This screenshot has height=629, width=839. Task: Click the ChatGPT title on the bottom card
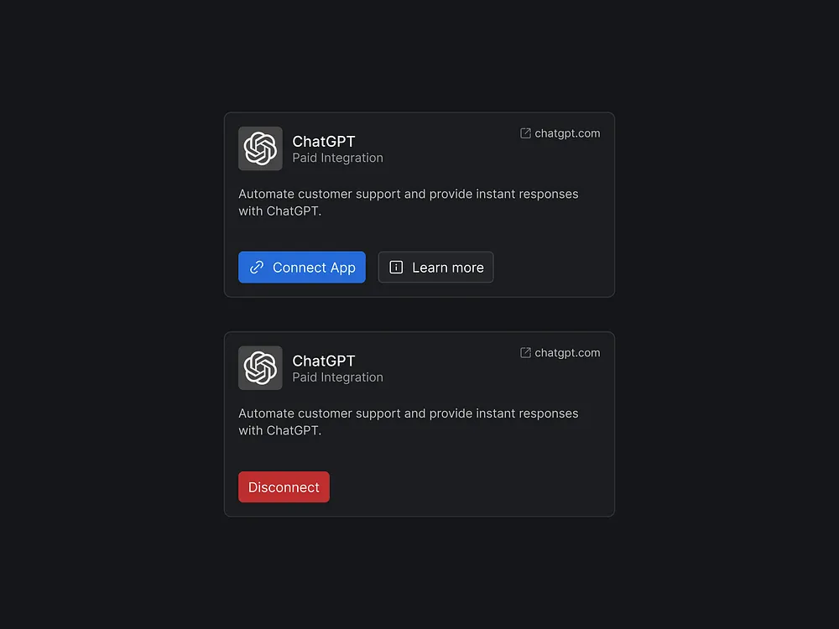[x=324, y=361]
